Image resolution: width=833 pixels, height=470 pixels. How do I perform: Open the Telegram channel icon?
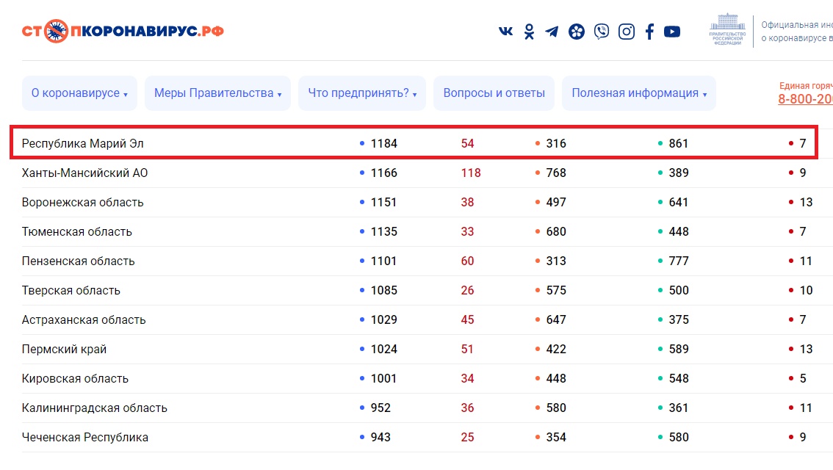(552, 32)
